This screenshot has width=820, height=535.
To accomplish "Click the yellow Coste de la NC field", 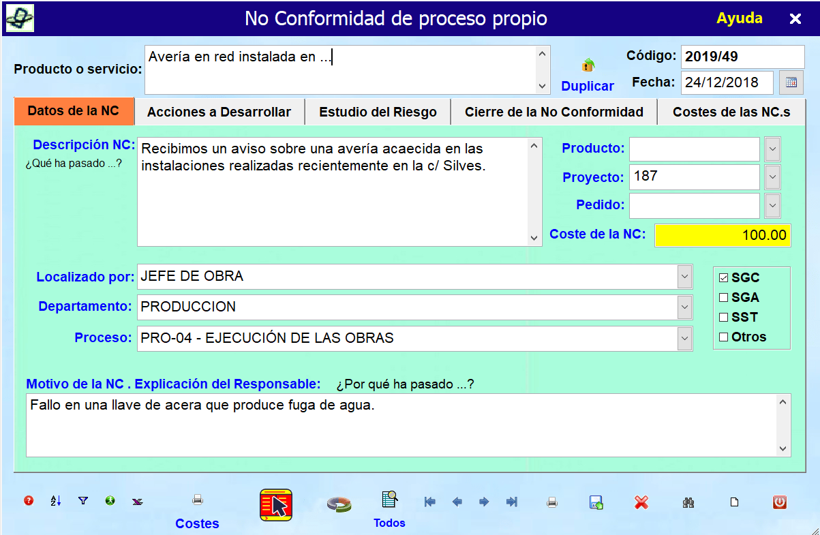I will [x=723, y=235].
